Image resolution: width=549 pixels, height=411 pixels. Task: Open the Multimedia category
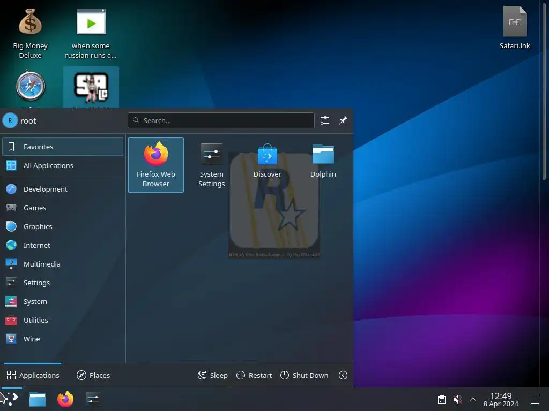click(63, 264)
